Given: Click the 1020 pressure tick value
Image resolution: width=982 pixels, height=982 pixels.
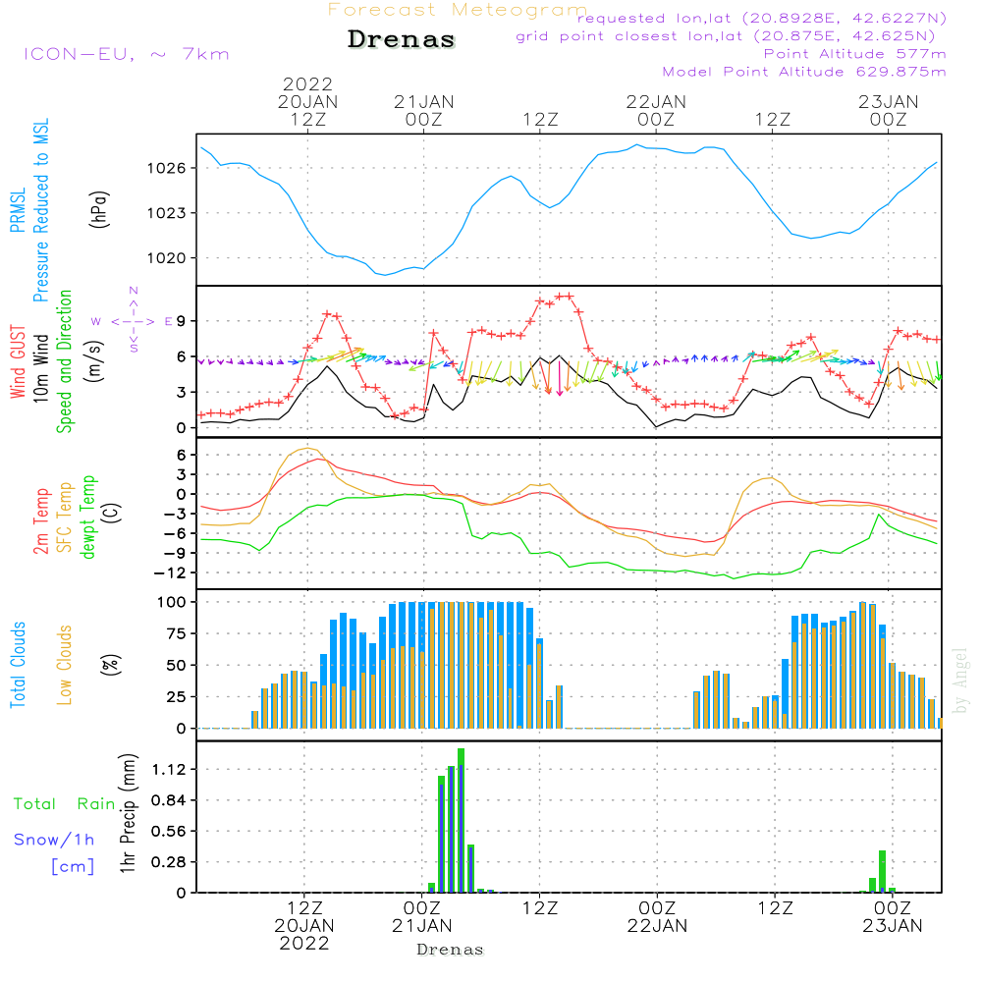Looking at the screenshot, I should [x=167, y=258].
